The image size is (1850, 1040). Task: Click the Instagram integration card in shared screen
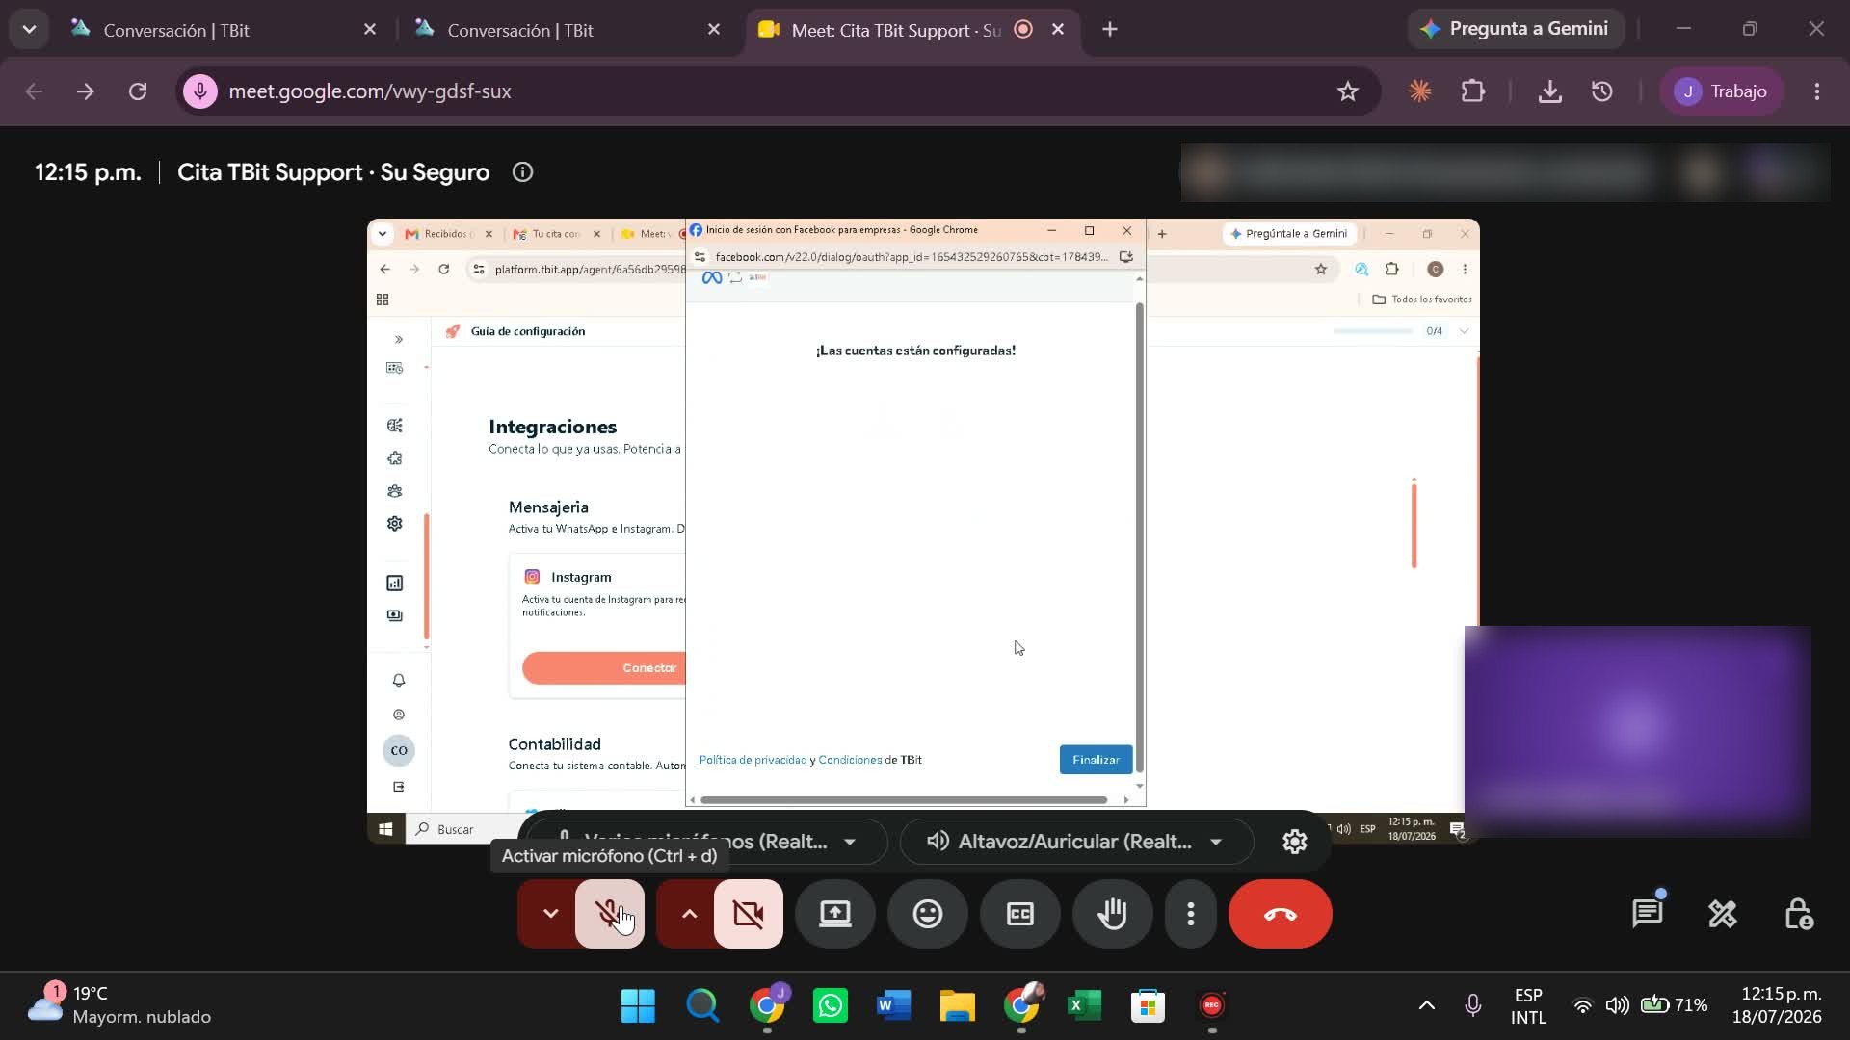coord(597,625)
